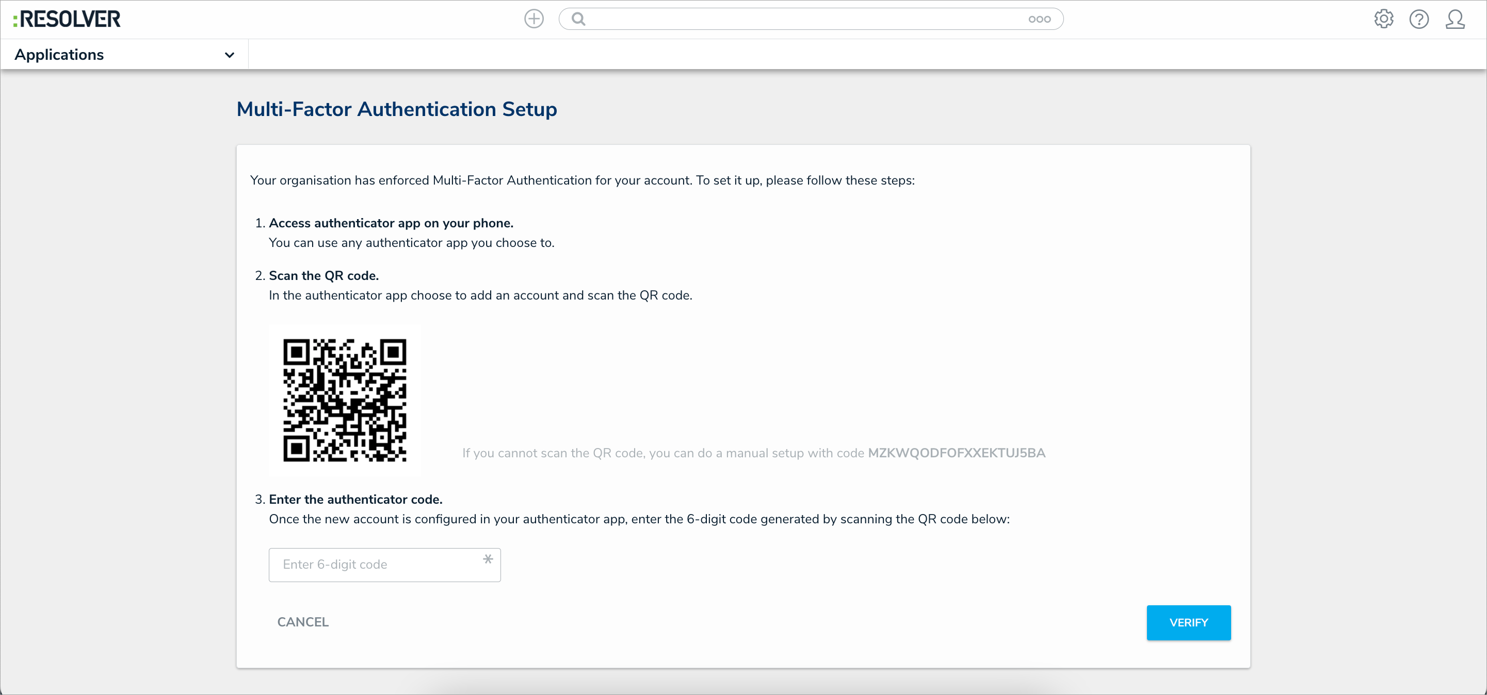The height and width of the screenshot is (695, 1487).
Task: Click the help question mark icon
Action: click(x=1419, y=19)
